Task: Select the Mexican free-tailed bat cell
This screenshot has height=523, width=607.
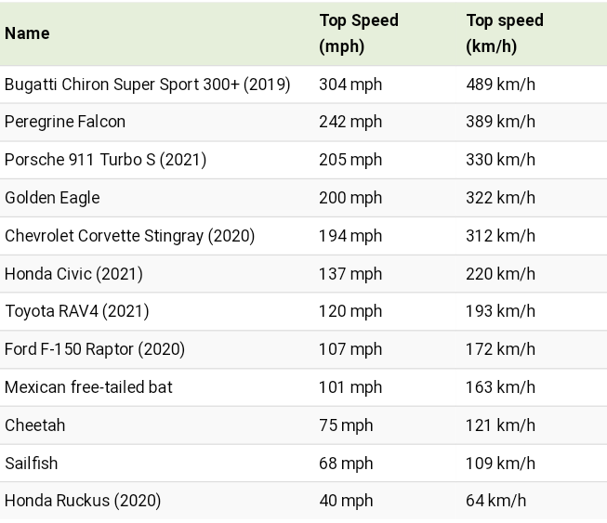Action: [x=88, y=387]
